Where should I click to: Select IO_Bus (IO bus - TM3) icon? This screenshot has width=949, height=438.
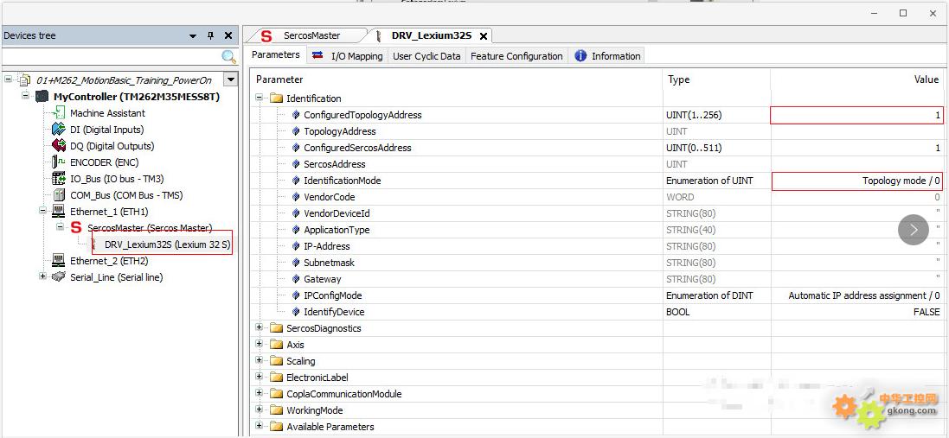click(59, 179)
